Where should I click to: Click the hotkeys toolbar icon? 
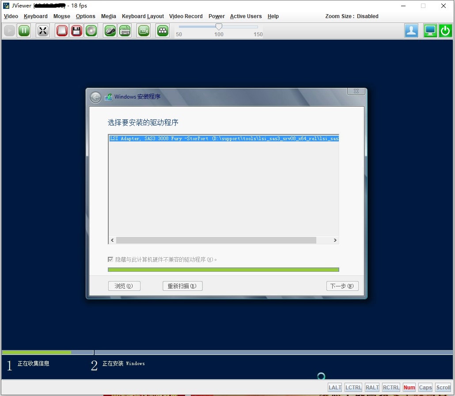(163, 31)
